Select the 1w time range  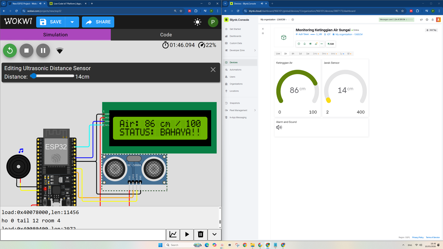(308, 54)
